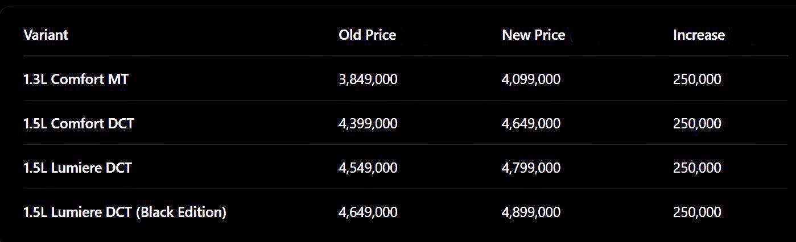Image resolution: width=796 pixels, height=242 pixels.
Task: Click the Increase column header
Action: point(699,35)
